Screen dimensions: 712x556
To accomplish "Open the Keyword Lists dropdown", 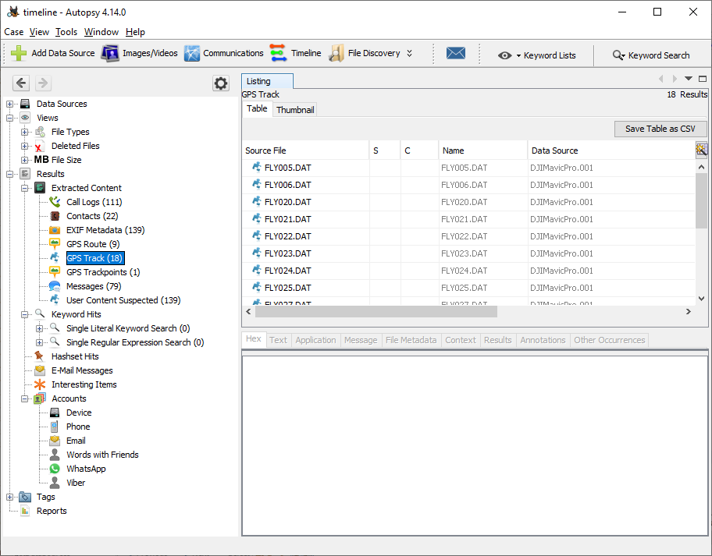I will click(537, 55).
